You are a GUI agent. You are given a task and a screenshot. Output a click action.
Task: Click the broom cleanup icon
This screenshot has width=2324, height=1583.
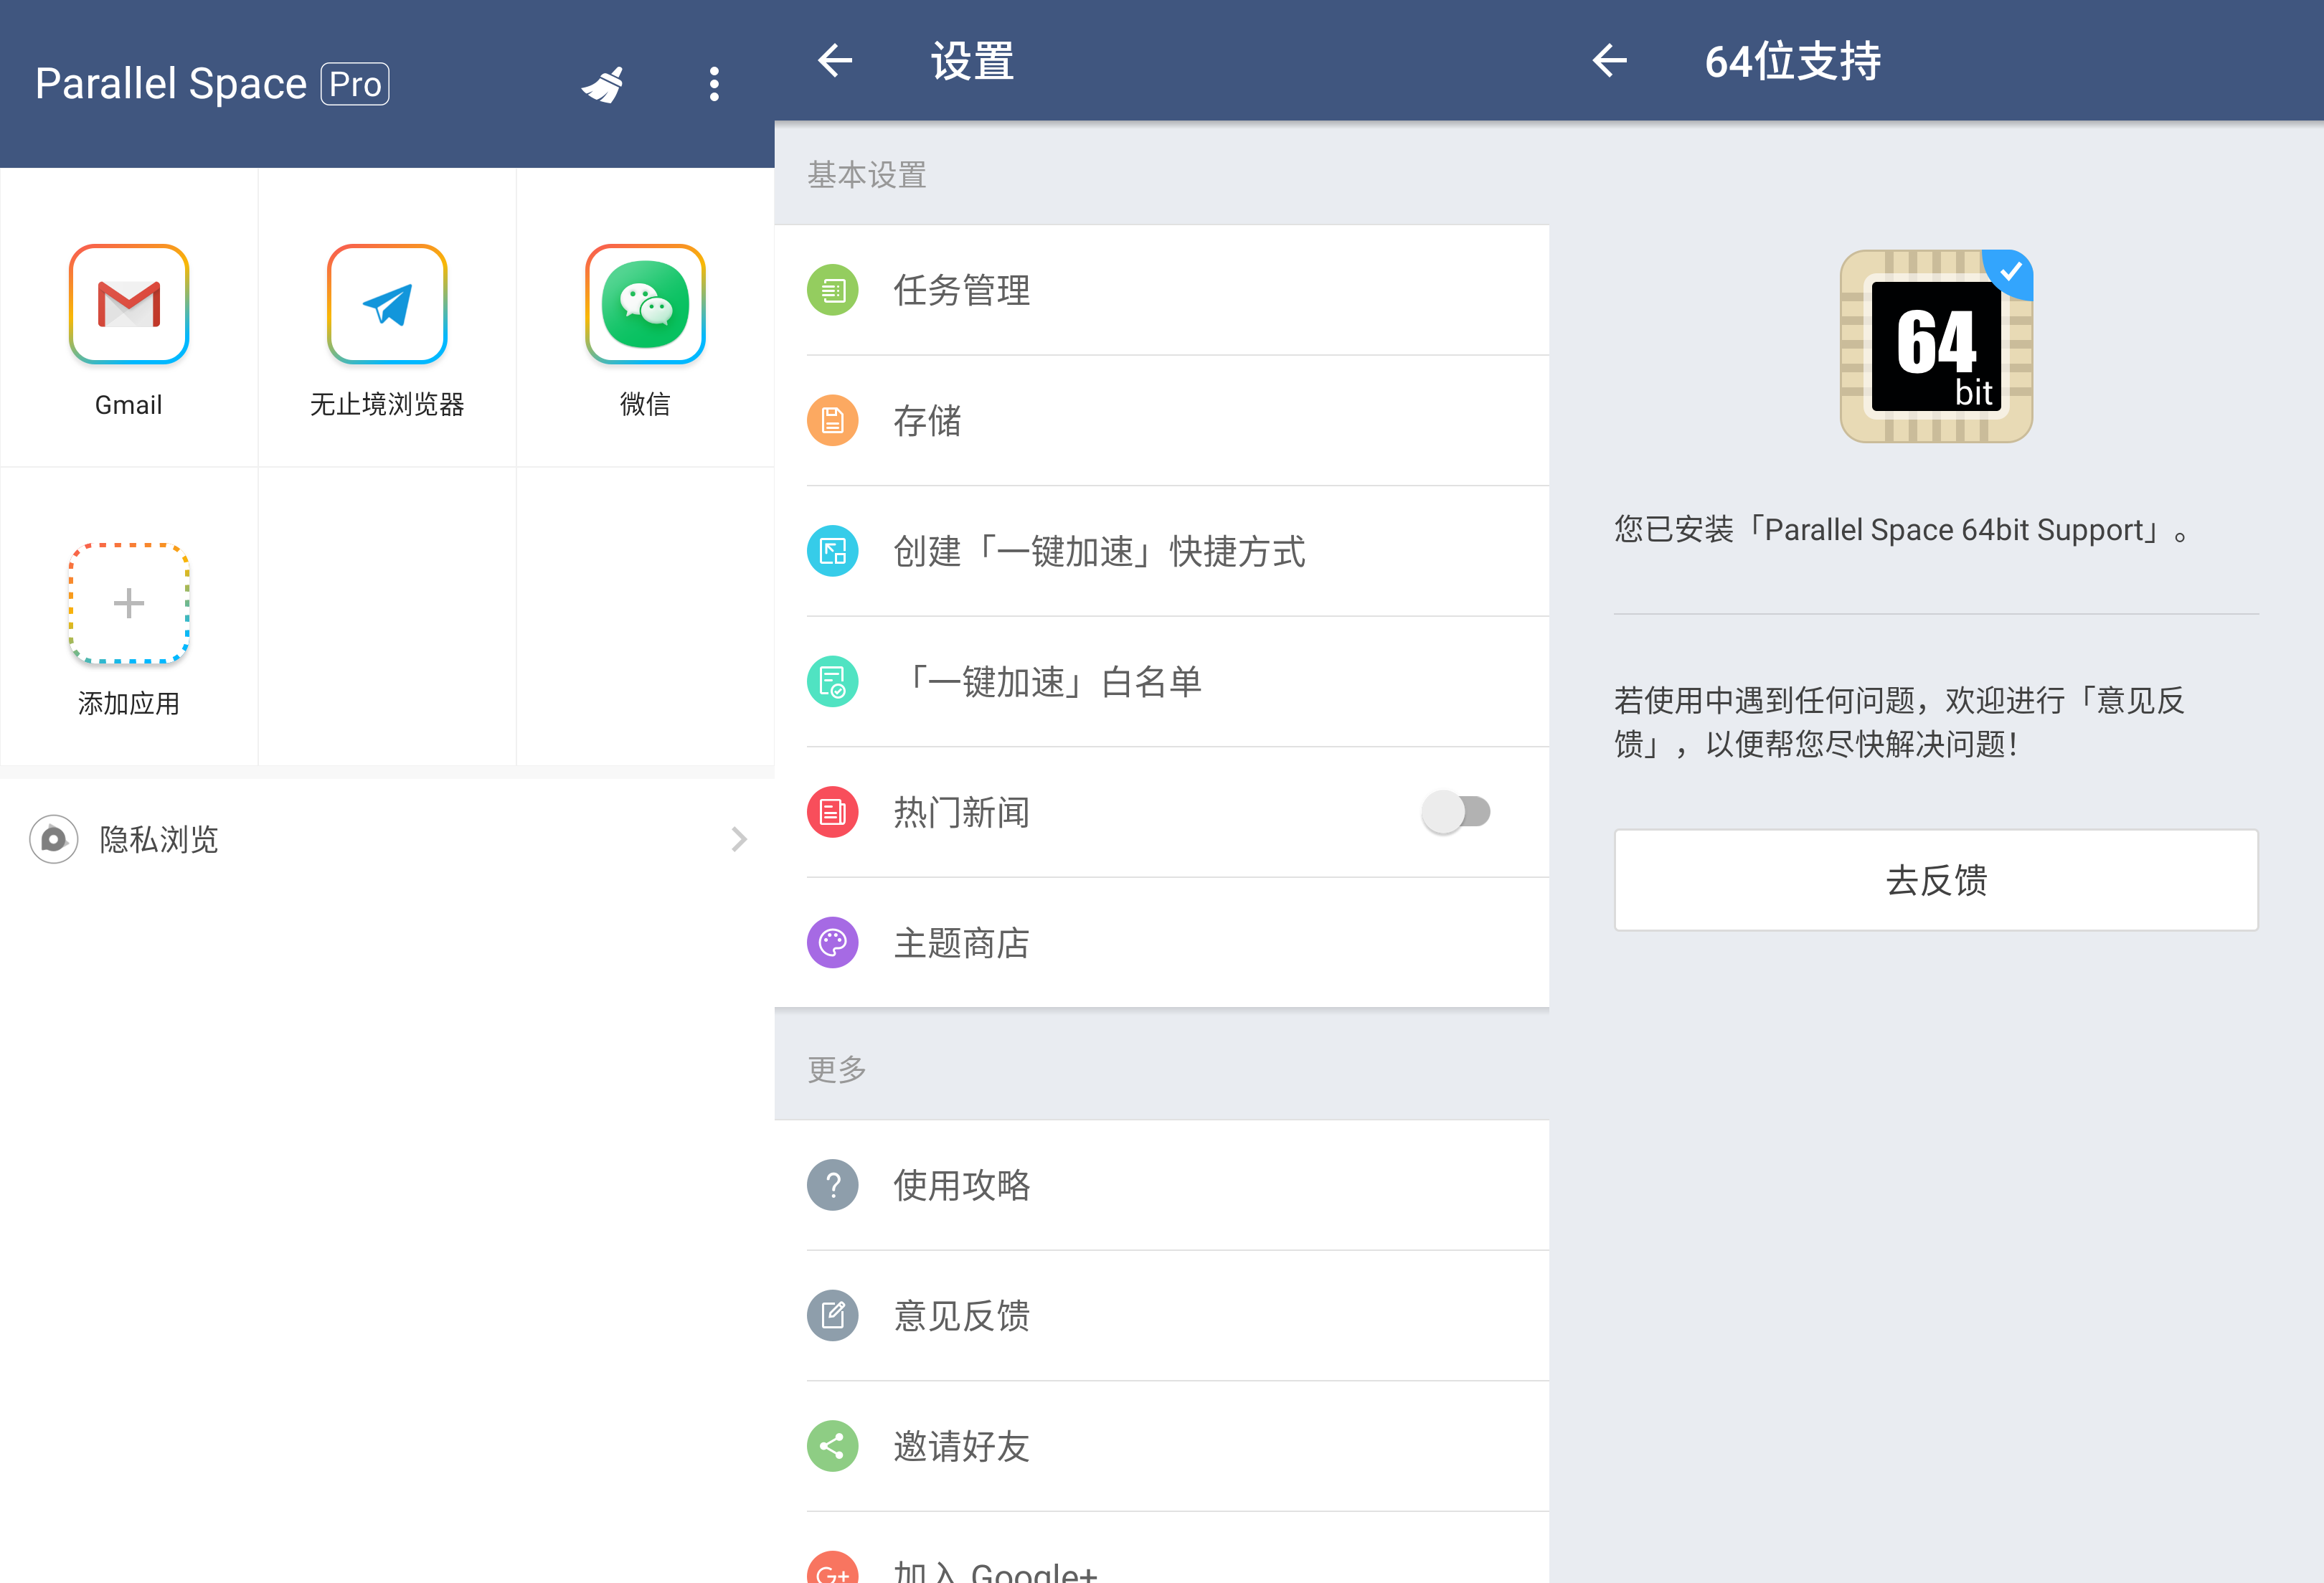tap(603, 85)
